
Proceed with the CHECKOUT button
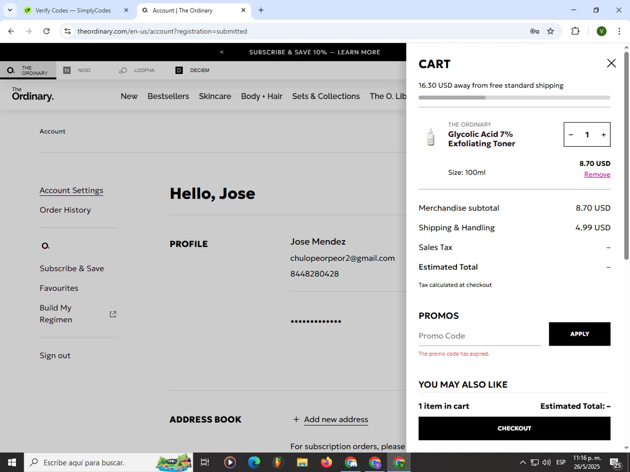514,428
